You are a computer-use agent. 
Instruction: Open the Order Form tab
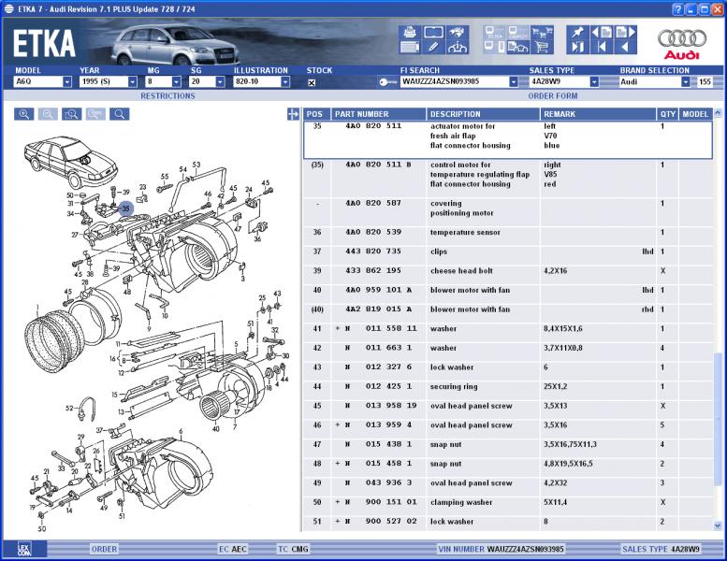(x=552, y=96)
